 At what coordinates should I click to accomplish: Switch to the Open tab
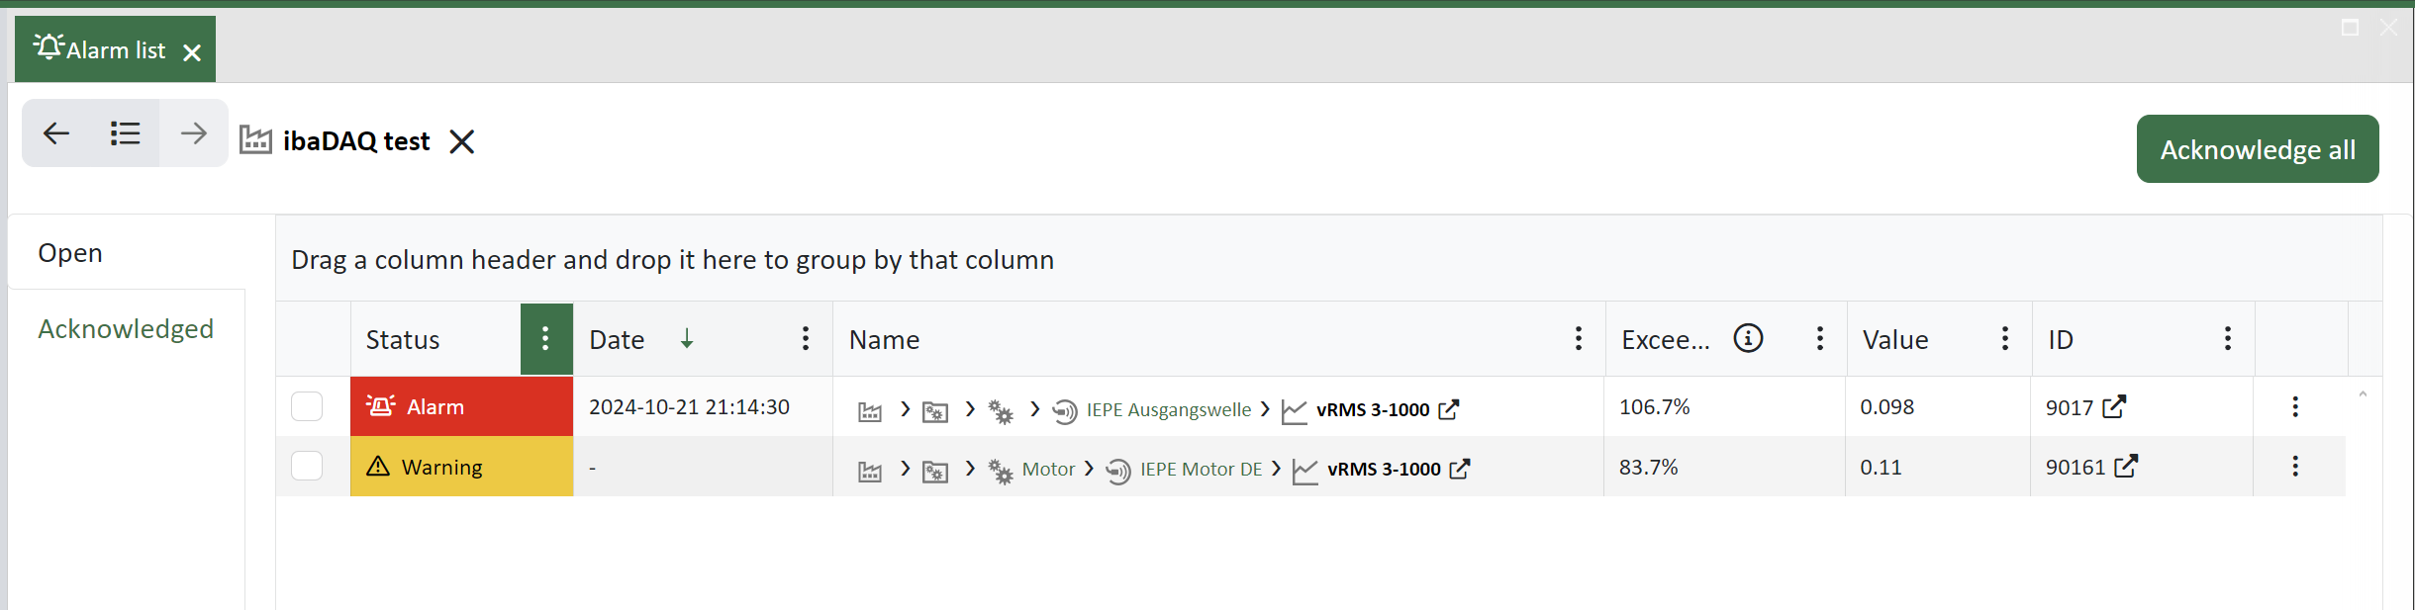(x=70, y=253)
